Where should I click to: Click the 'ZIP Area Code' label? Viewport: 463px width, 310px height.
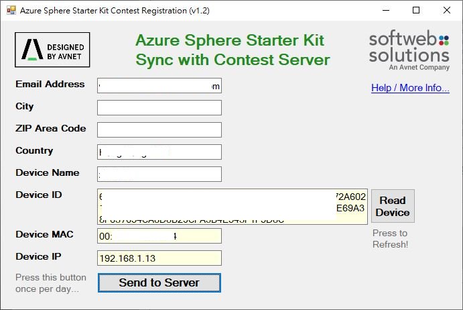coord(51,128)
